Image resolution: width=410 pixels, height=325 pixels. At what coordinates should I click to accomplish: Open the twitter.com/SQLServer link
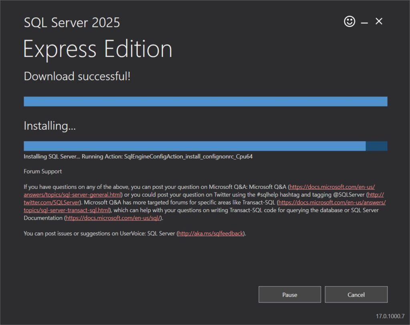point(52,203)
